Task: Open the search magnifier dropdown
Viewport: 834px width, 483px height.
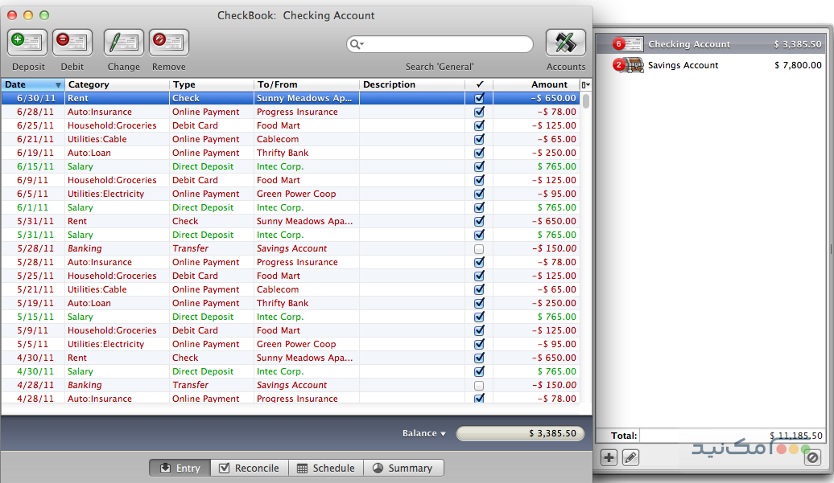Action: tap(357, 44)
